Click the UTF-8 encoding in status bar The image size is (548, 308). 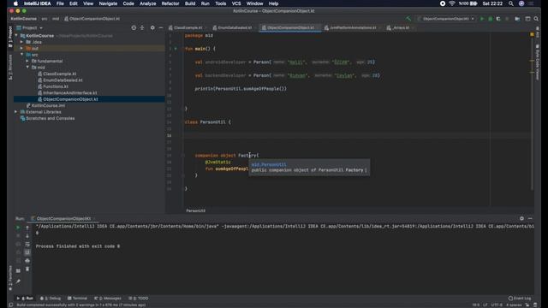[497, 305]
